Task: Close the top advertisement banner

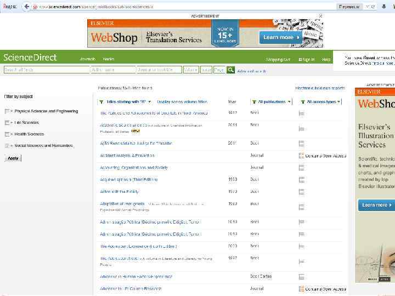Action: coord(321,16)
